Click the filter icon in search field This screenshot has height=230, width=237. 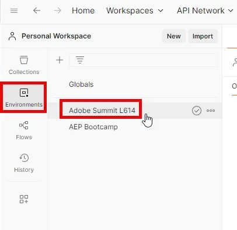(x=80, y=60)
